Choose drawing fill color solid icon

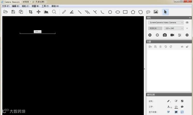tap(182, 101)
